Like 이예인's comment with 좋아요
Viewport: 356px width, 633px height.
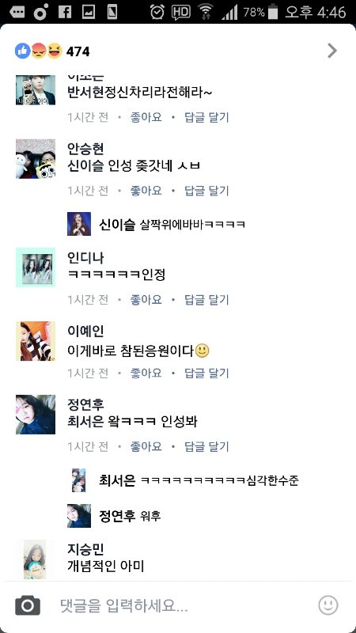146,373
